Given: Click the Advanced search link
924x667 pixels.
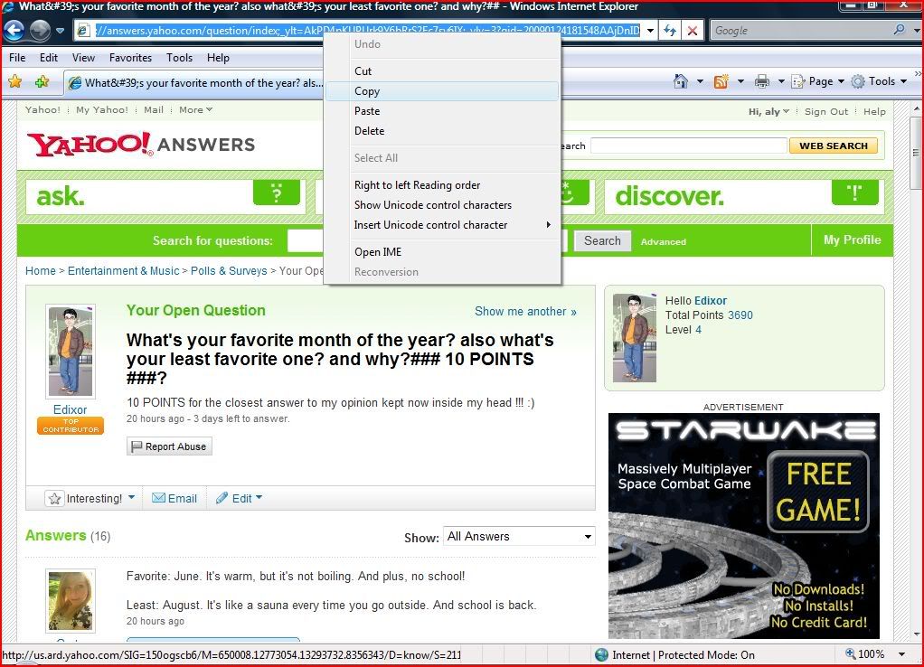Looking at the screenshot, I should (x=664, y=241).
